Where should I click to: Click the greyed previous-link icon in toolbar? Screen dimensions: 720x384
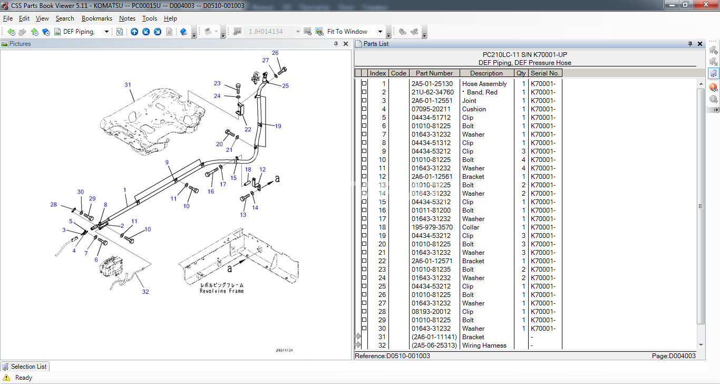(x=403, y=32)
